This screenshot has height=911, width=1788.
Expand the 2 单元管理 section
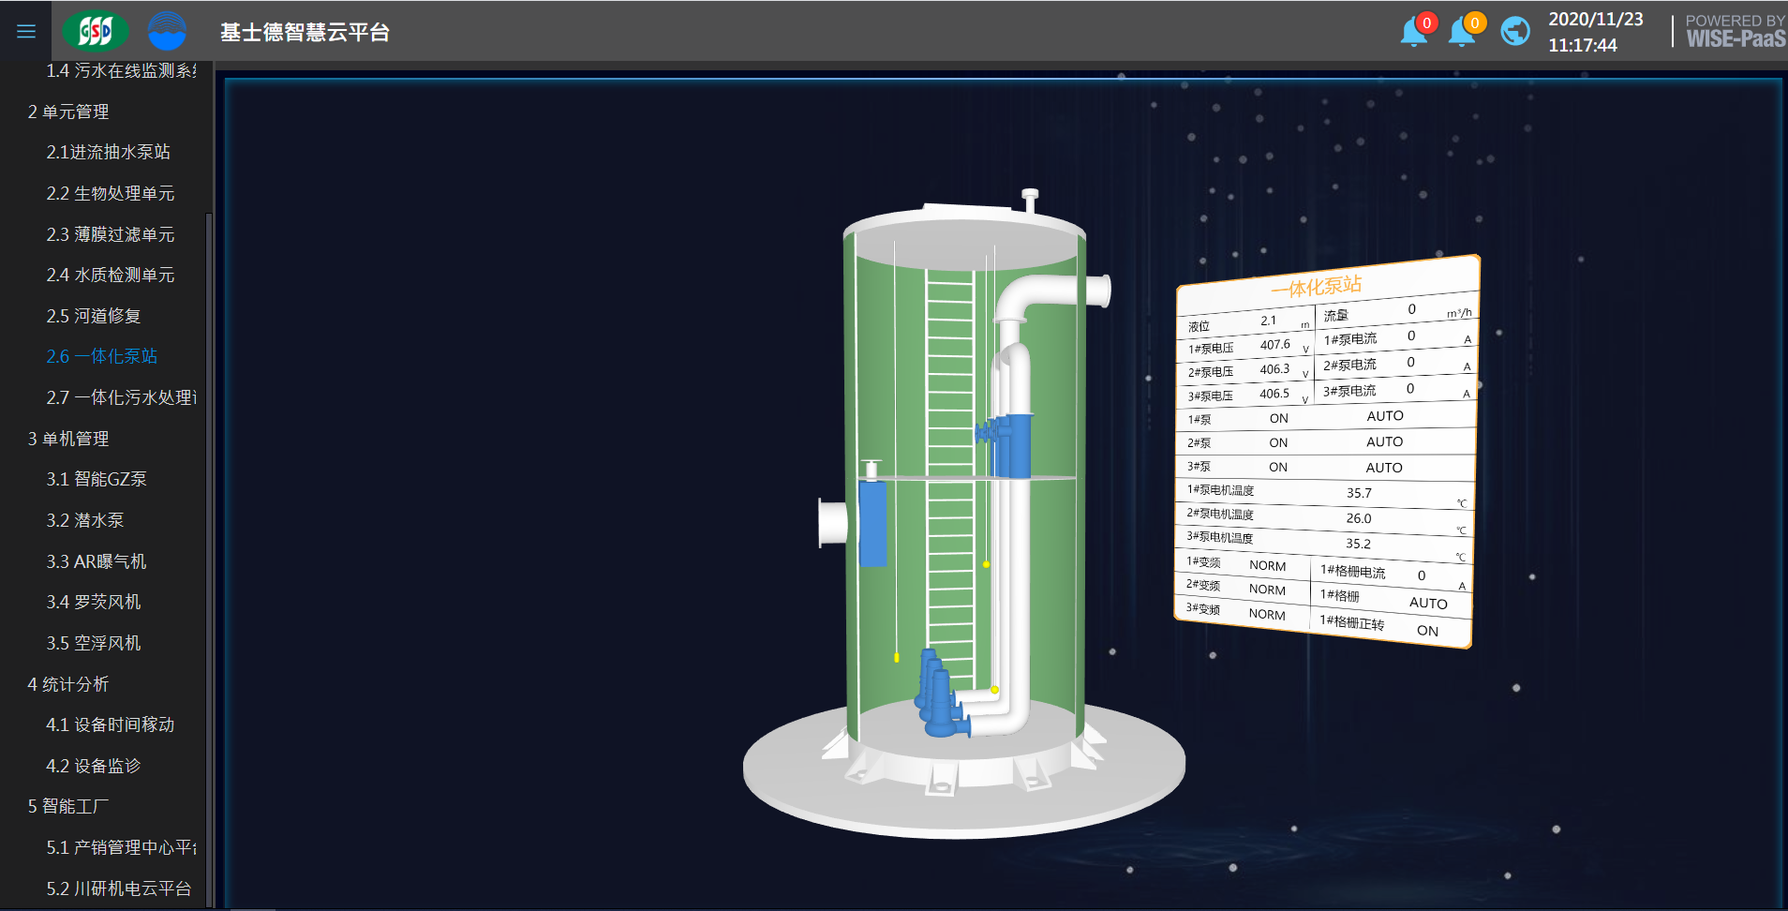(x=68, y=112)
